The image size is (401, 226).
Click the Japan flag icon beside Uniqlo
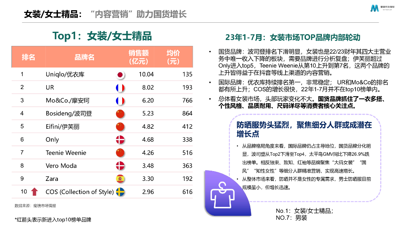point(120,75)
